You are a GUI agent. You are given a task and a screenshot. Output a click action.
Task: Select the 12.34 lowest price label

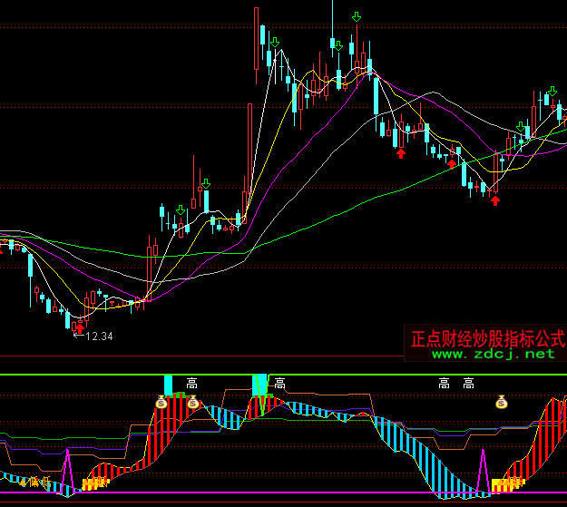(98, 336)
